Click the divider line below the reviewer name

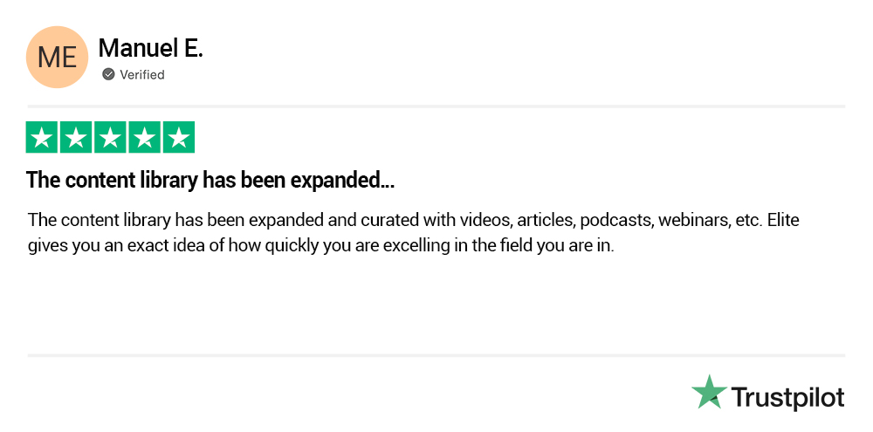pyautogui.click(x=436, y=106)
